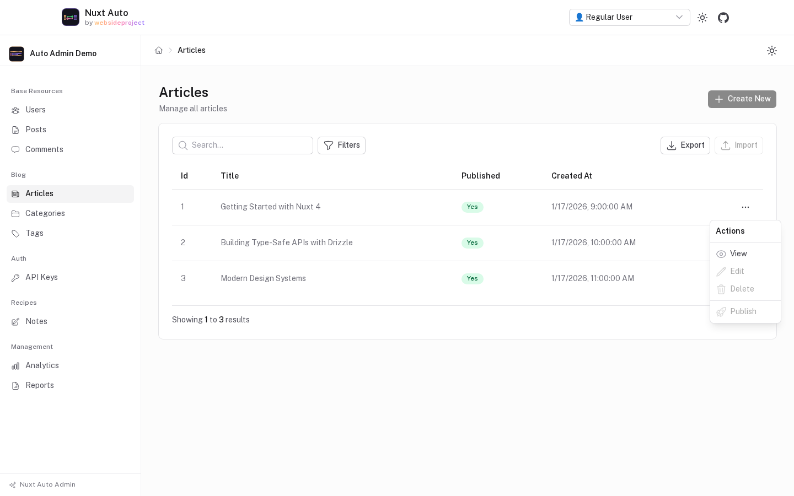Go to Posts resource
The height and width of the screenshot is (496, 794).
pos(70,130)
